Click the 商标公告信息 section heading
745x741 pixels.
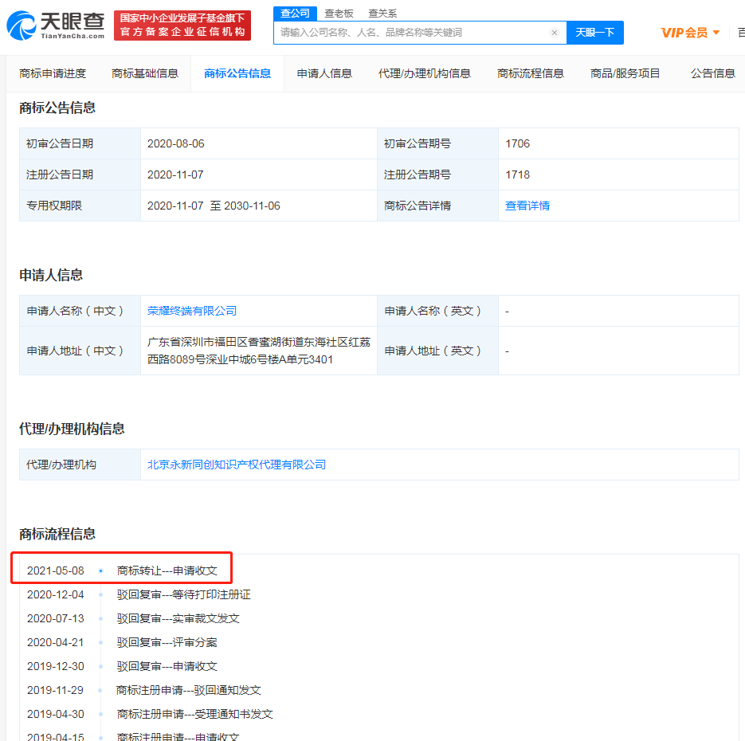tap(57, 108)
